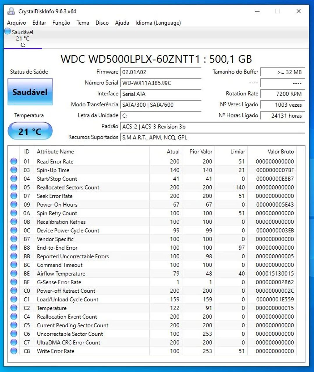Click status orb of Temperature C2 row

pyautogui.click(x=14, y=308)
